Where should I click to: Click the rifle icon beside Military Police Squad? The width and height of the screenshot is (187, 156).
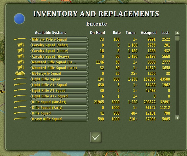20,39
